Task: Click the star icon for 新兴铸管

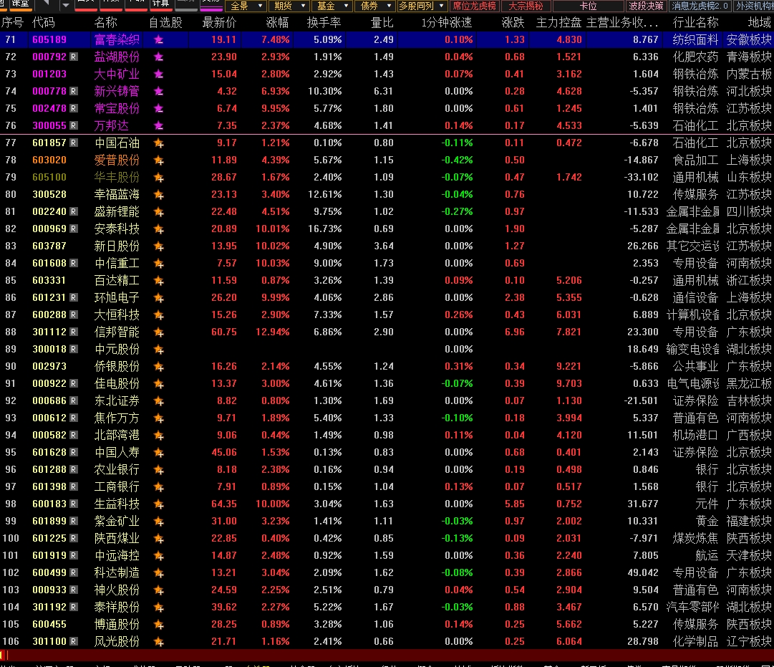Action: pyautogui.click(x=158, y=92)
